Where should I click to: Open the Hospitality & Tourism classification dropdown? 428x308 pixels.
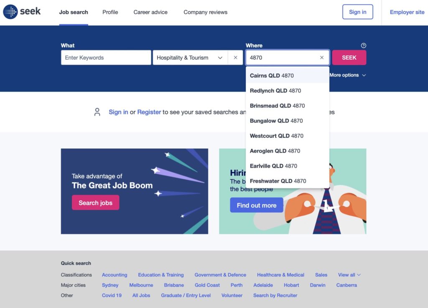(190, 58)
